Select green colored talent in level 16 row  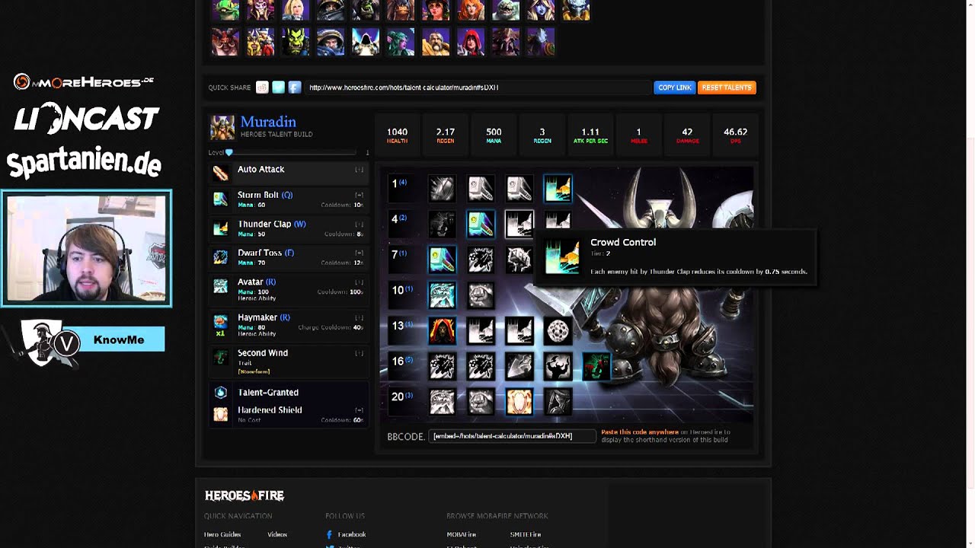point(597,366)
